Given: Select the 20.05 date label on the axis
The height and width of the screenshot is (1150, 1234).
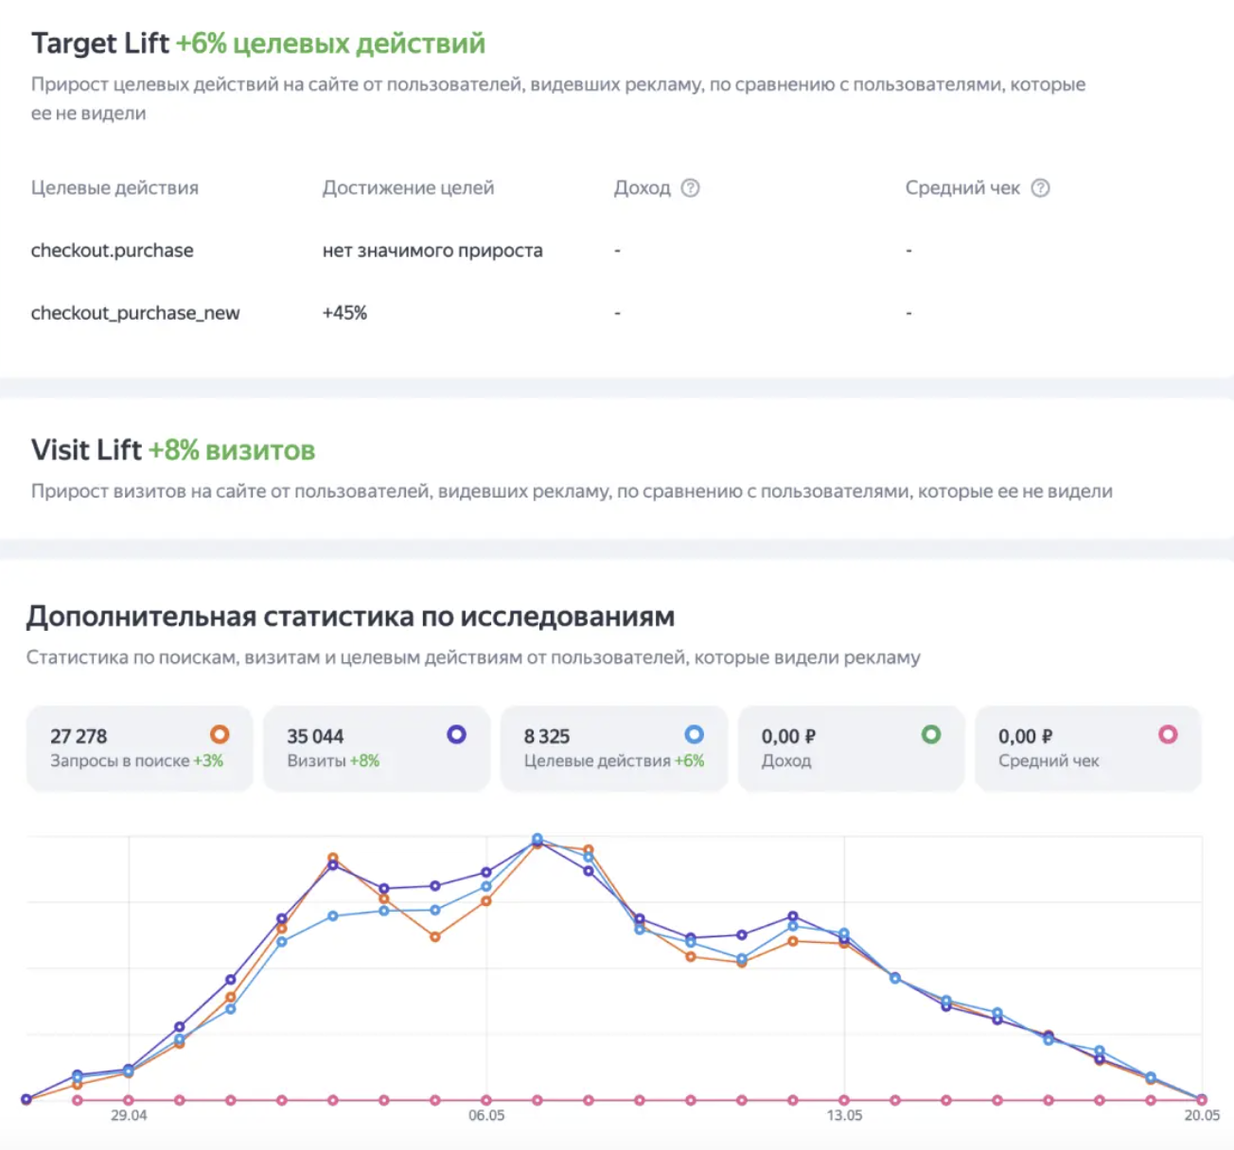Looking at the screenshot, I should (1201, 1116).
